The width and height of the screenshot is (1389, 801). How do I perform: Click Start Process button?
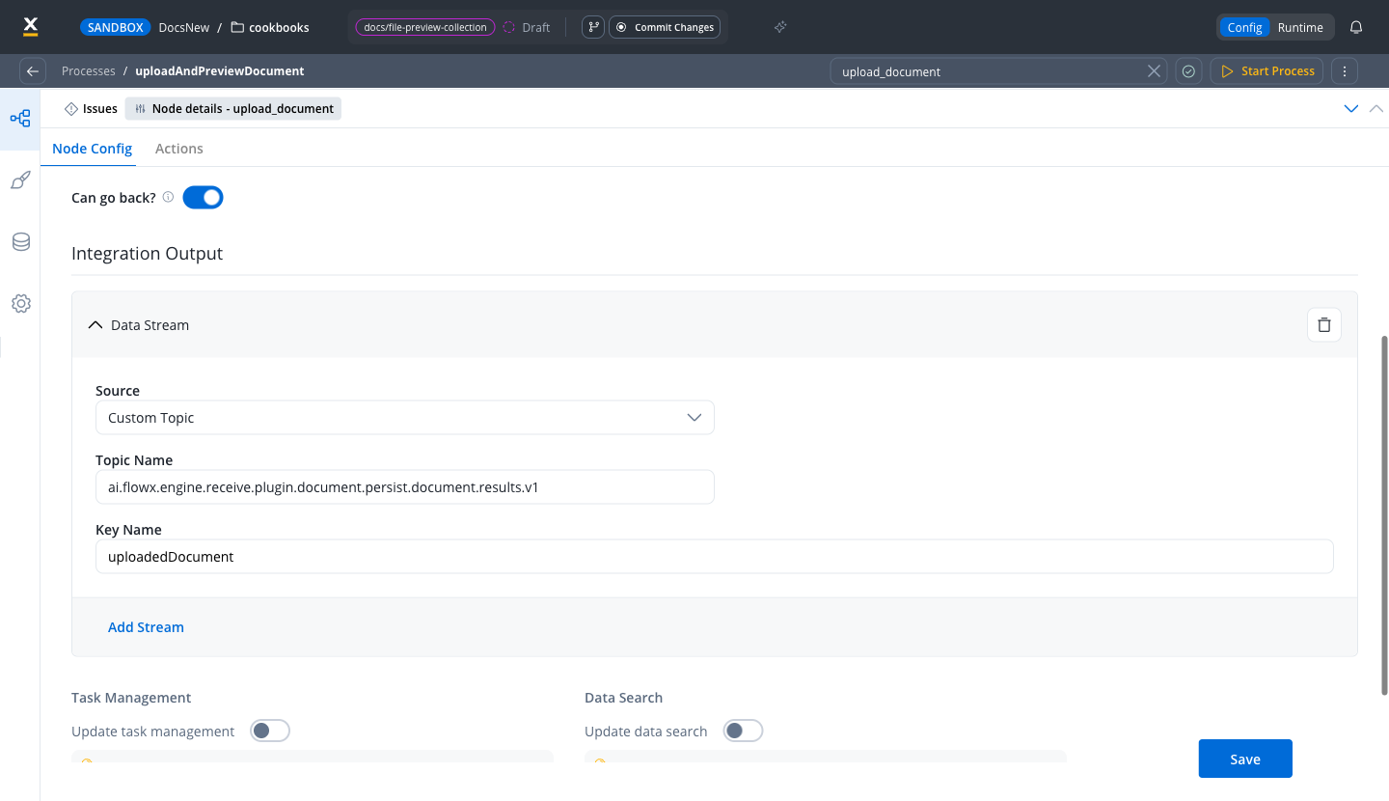coord(1266,71)
